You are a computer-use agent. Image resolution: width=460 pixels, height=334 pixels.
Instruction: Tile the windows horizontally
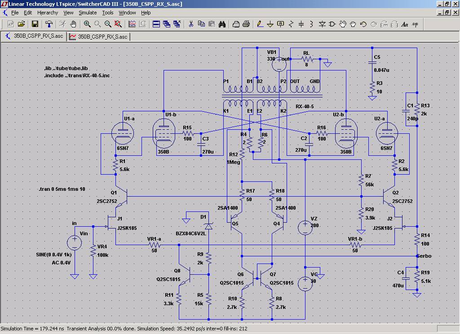156,24
